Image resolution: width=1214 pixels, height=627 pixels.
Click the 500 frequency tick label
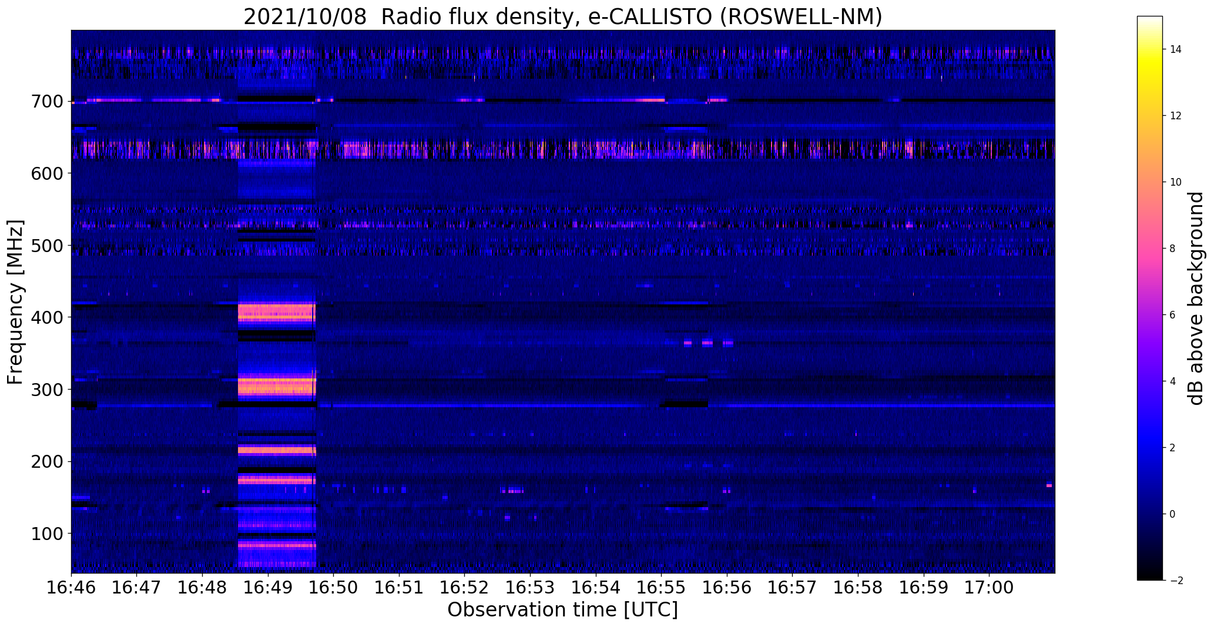48,246
